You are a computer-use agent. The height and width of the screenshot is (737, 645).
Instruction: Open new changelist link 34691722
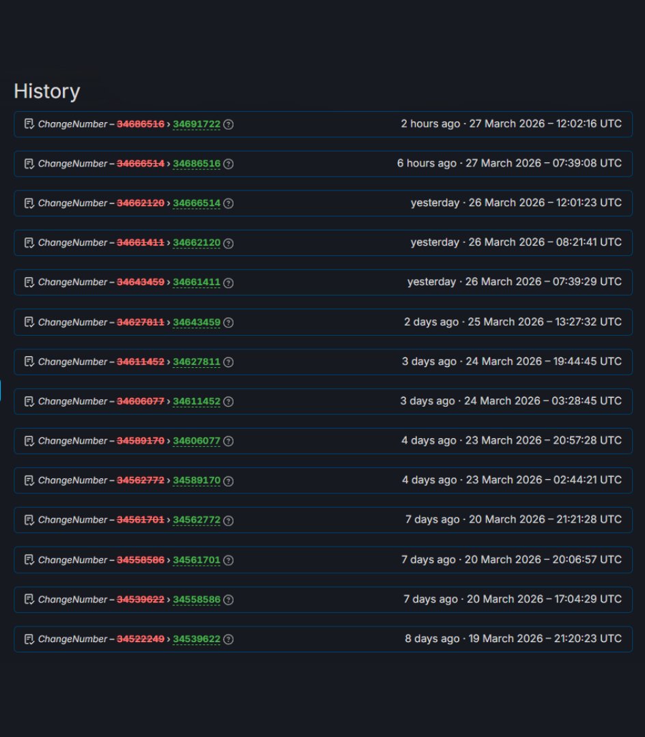(x=197, y=124)
